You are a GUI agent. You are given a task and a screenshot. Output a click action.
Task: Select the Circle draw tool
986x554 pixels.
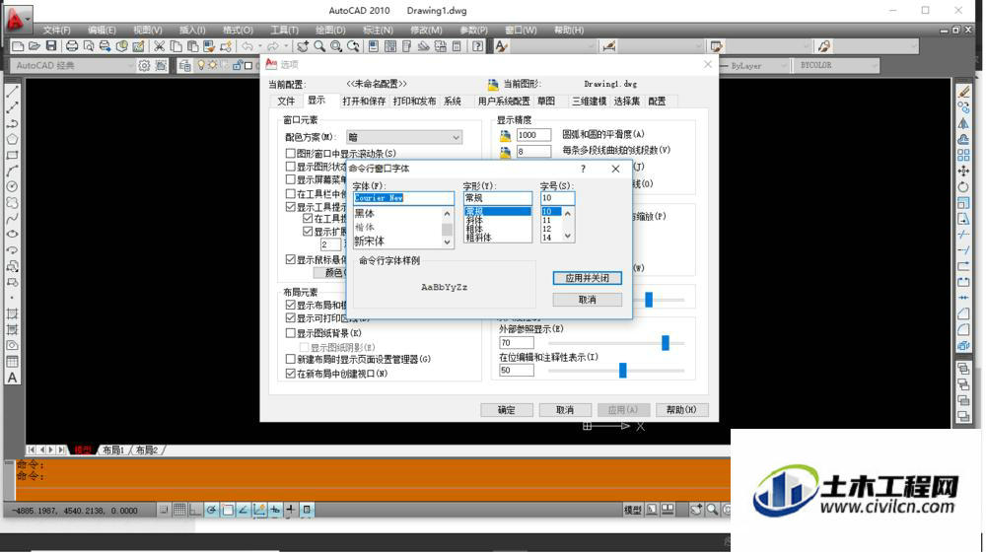[x=12, y=186]
